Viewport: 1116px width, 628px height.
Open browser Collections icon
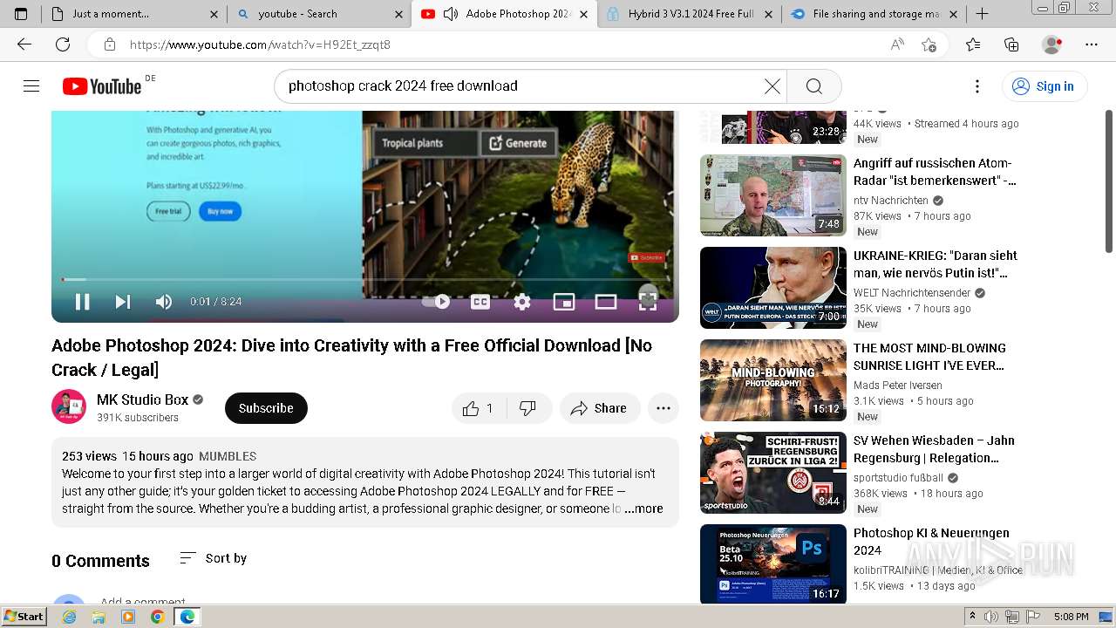click(1011, 44)
